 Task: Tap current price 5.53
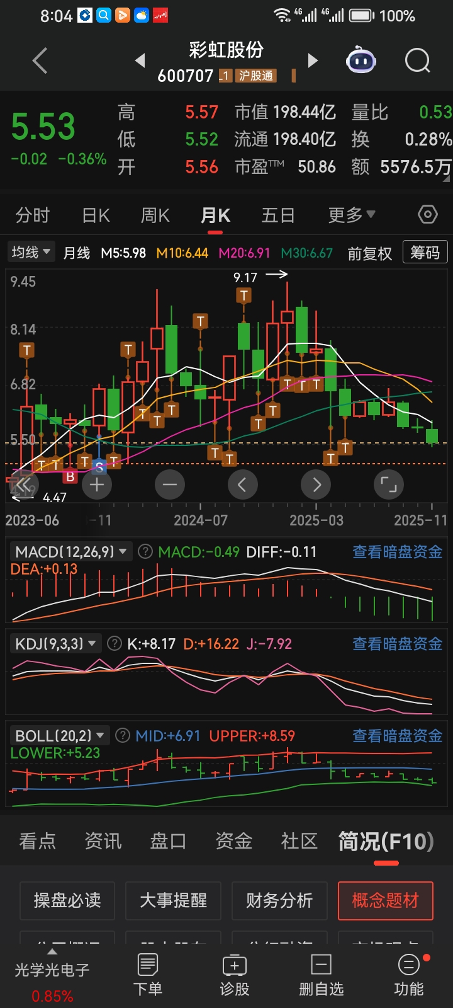[43, 126]
